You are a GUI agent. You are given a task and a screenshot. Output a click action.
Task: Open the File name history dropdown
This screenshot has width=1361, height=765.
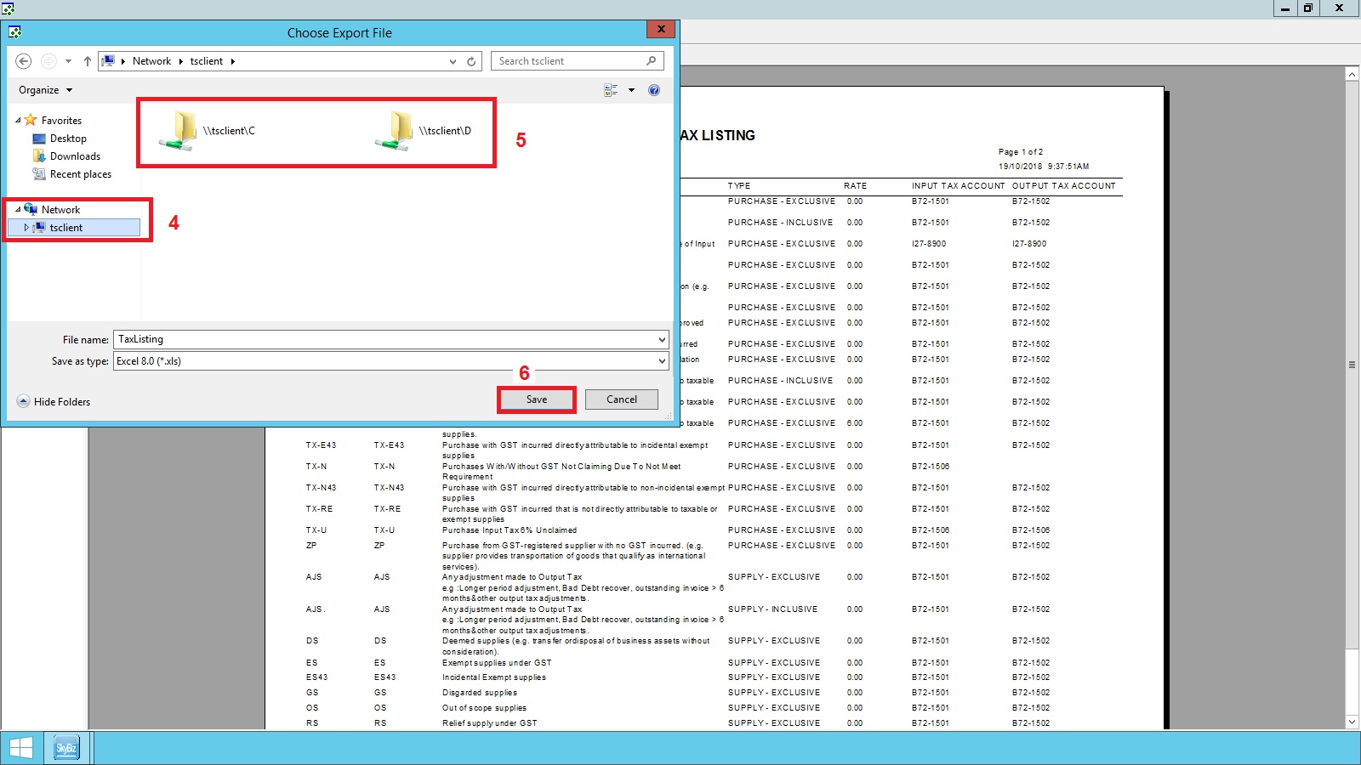click(x=662, y=339)
